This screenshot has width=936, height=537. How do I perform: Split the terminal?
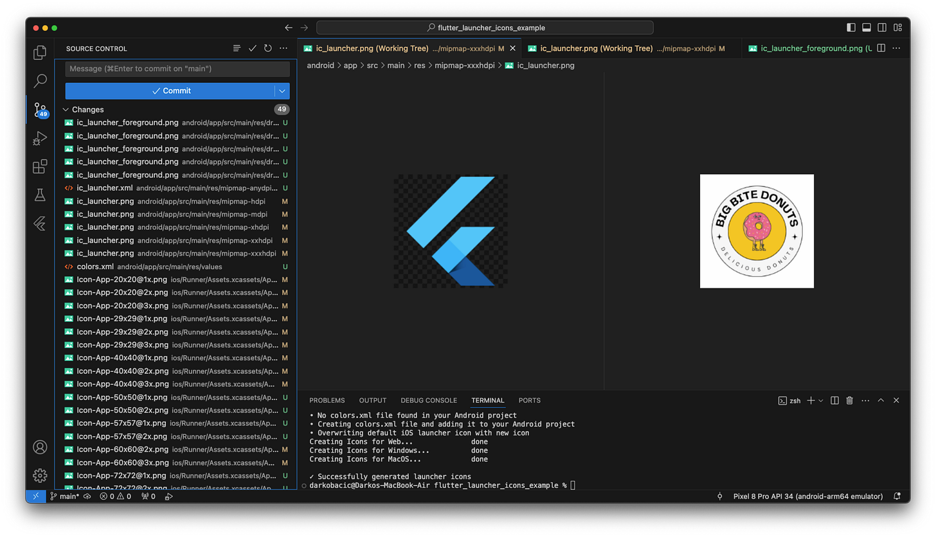834,400
